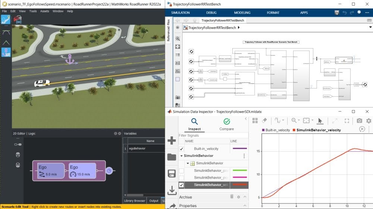Viewport: 373px width, 209px height.
Task: Click the Data Inspector preferences gear icon
Action: [x=369, y=120]
